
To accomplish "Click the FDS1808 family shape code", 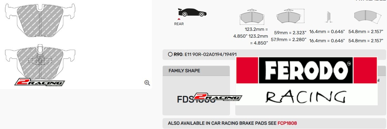I will 196,99.
